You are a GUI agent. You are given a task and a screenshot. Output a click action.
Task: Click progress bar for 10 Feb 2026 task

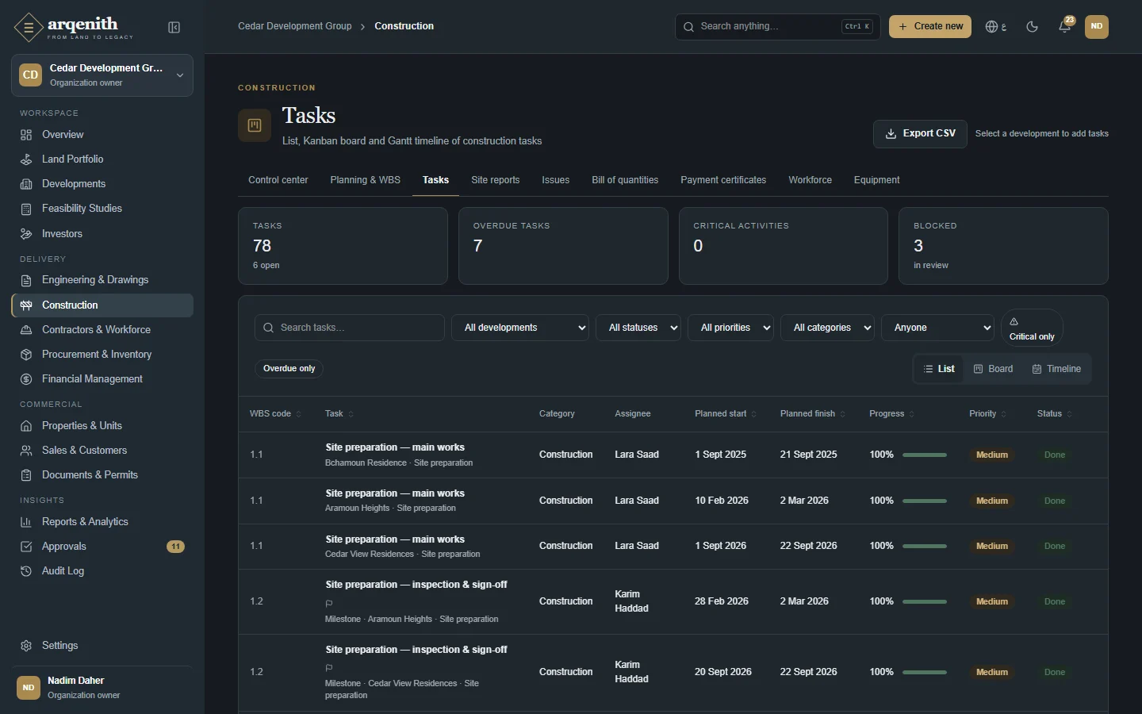[x=925, y=501]
